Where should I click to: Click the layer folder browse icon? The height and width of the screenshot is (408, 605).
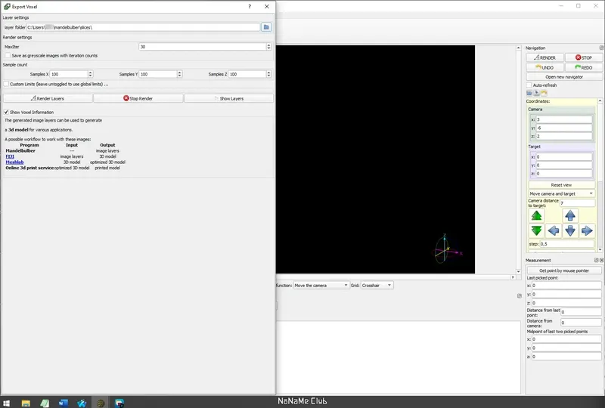[266, 27]
